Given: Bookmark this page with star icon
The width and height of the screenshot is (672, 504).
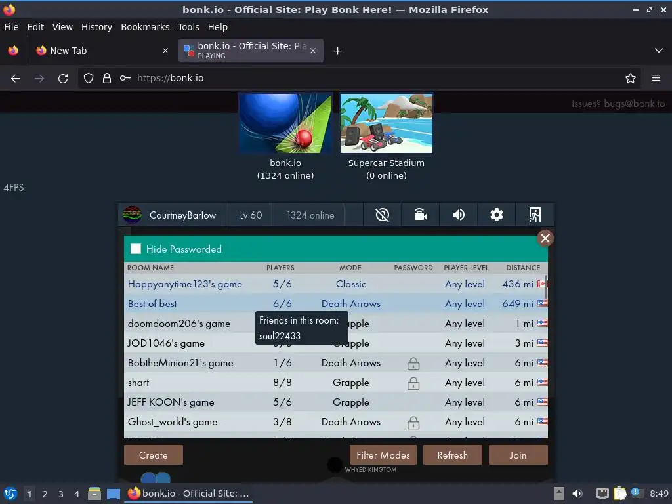Looking at the screenshot, I should coord(631,78).
